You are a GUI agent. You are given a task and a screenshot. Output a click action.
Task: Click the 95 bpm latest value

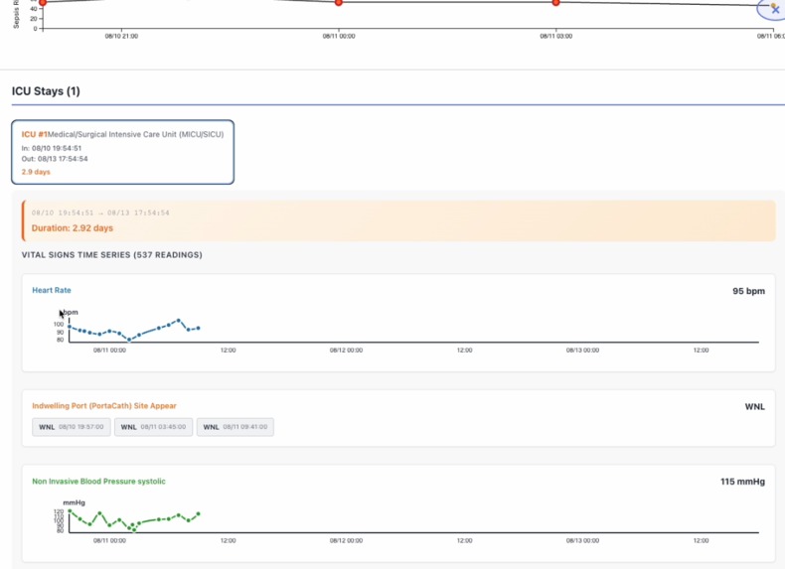pyautogui.click(x=748, y=291)
